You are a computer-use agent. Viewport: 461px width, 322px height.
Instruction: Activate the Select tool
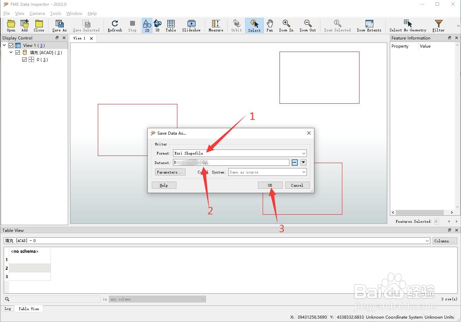(254, 26)
